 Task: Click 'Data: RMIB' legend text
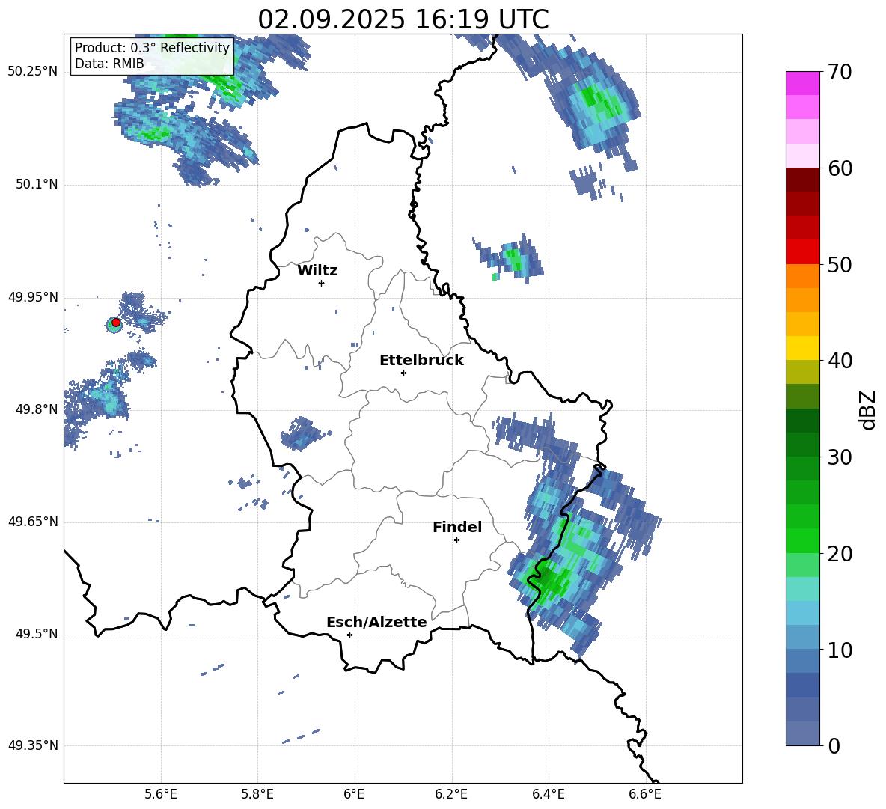click(x=109, y=64)
